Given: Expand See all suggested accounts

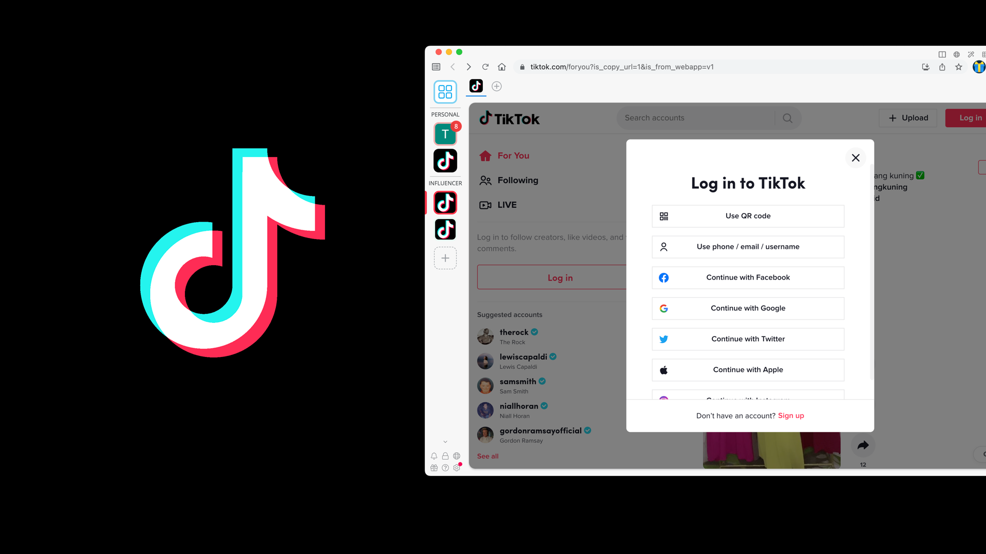Looking at the screenshot, I should coord(487,456).
